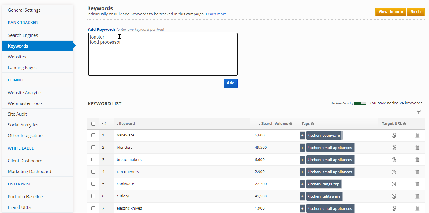Sort keywords by Tags column

click(304, 123)
